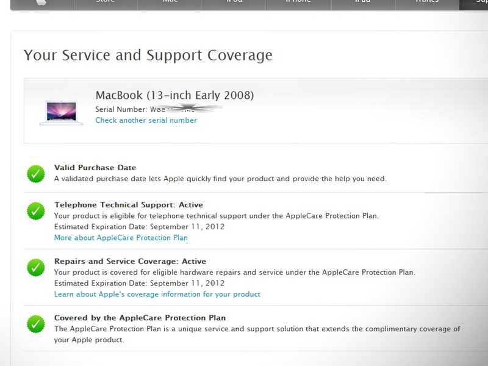Click the 'Telephone Technical Support: Active' heading

(x=128, y=205)
